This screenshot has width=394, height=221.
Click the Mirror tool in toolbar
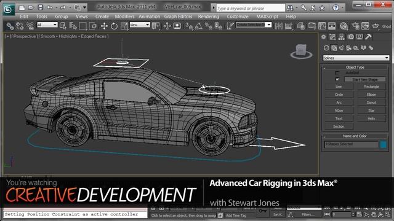pyautogui.click(x=279, y=26)
